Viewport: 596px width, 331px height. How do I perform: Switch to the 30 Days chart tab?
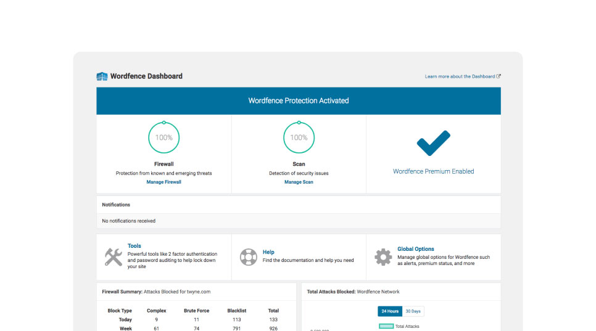coord(413,311)
